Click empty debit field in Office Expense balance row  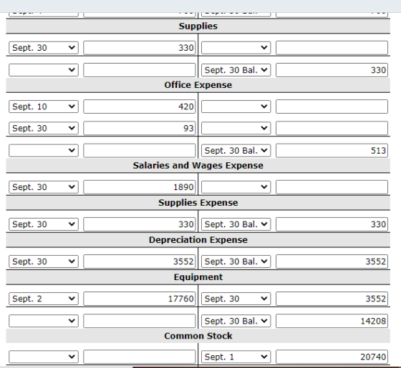pos(140,151)
